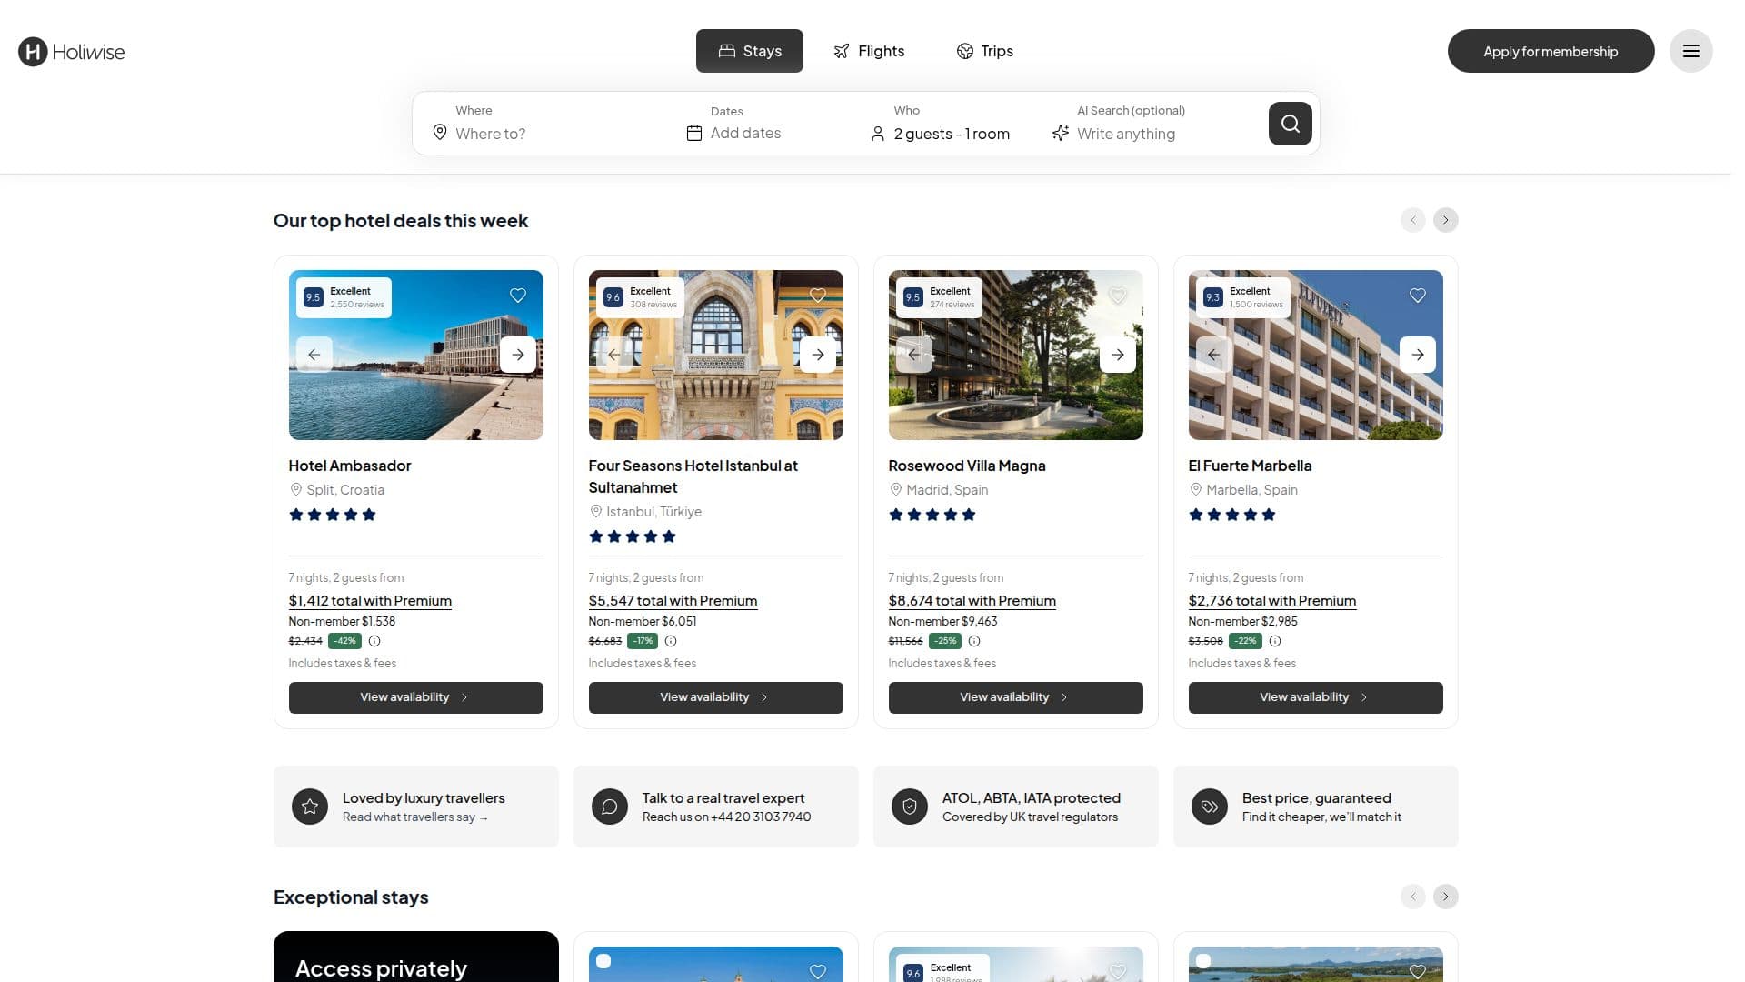Switch to the Flights tab
Screen dimensions: 1745x982
[x=869, y=51]
